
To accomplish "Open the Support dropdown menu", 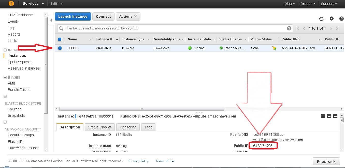I will pos(329,4).
